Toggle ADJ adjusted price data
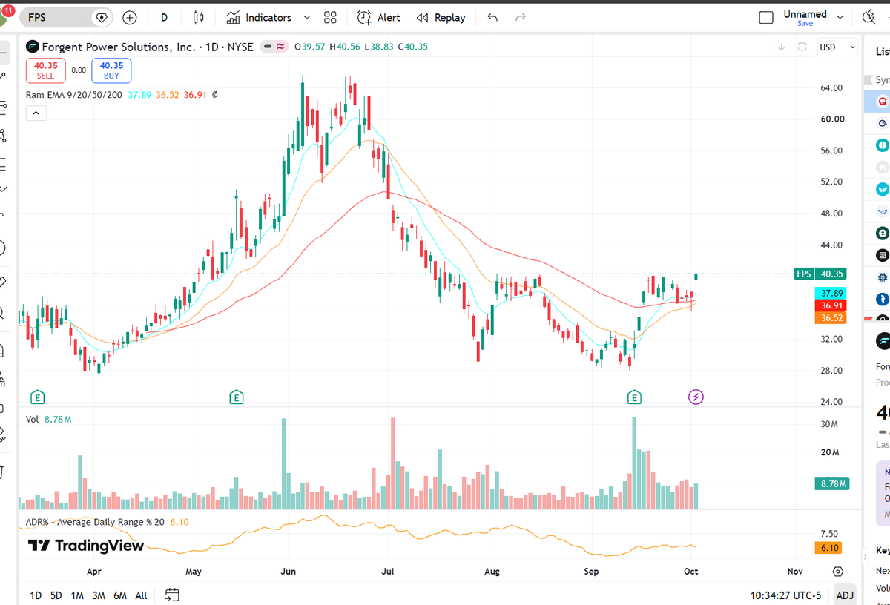The height and width of the screenshot is (605, 890). (x=844, y=595)
